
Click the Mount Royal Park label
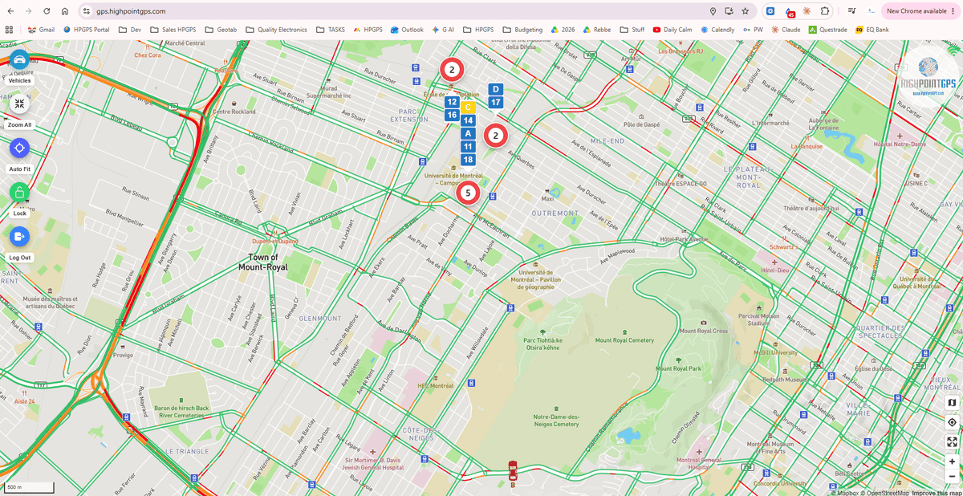pyautogui.click(x=679, y=368)
